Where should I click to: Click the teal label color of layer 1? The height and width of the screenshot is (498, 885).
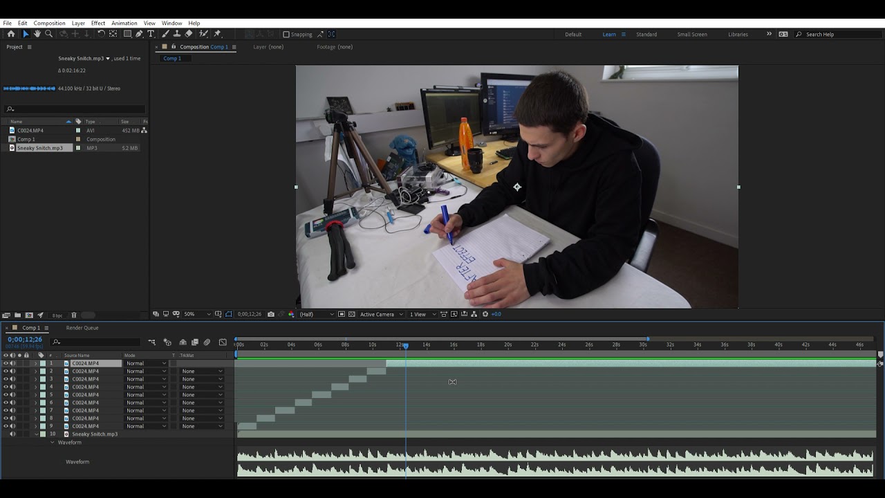point(42,363)
